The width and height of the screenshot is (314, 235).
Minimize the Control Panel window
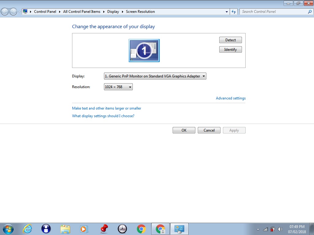click(288, 3)
